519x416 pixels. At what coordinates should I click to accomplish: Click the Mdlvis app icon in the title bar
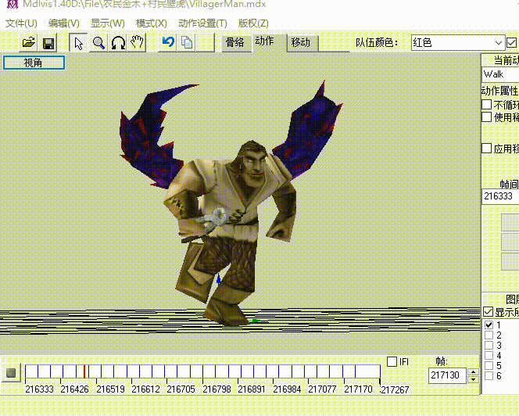click(13, 5)
